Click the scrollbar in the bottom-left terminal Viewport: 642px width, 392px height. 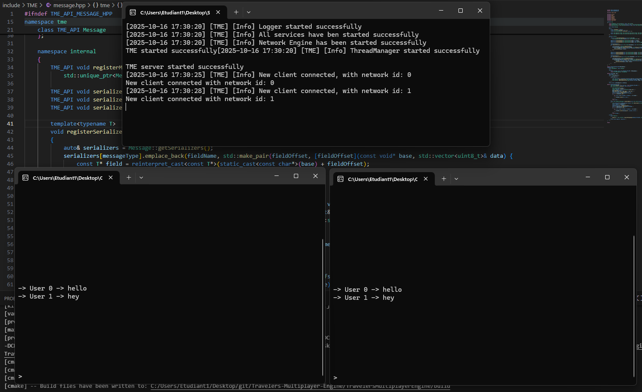pyautogui.click(x=323, y=307)
